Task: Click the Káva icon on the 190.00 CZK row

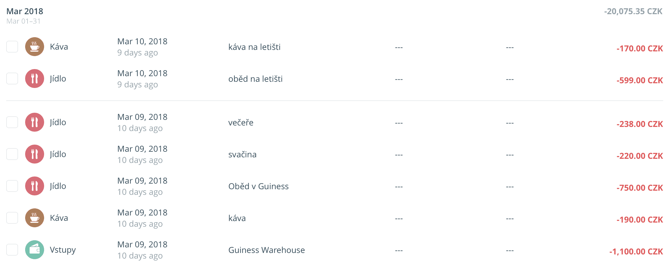Action: [x=35, y=218]
